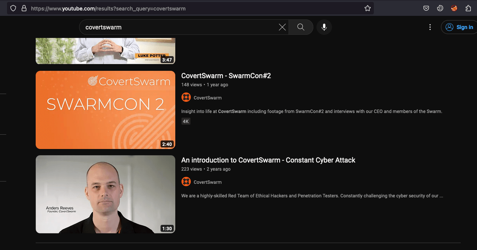
Task: View site security info via the padlock icon
Action: pos(24,8)
